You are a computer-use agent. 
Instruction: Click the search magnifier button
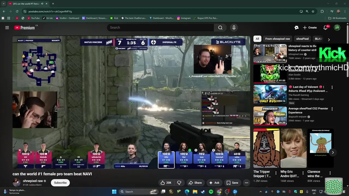[x=220, y=27]
